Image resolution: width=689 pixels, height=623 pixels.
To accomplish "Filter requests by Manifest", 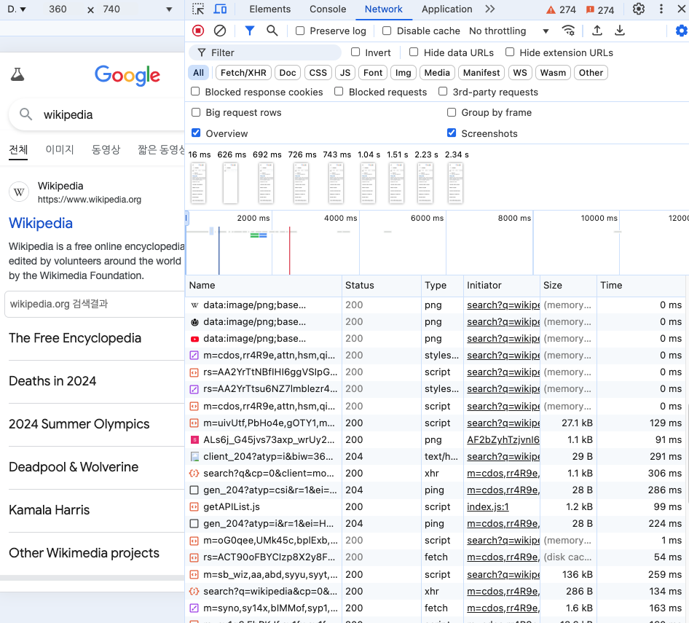I will pos(481,73).
